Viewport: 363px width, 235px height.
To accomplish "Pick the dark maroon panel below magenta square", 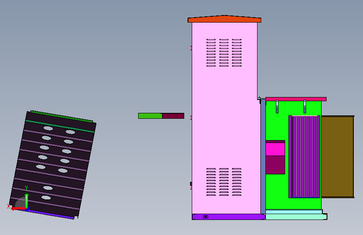I will pos(275,165).
